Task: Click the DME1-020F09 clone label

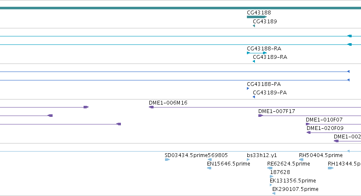Action: [325, 128]
